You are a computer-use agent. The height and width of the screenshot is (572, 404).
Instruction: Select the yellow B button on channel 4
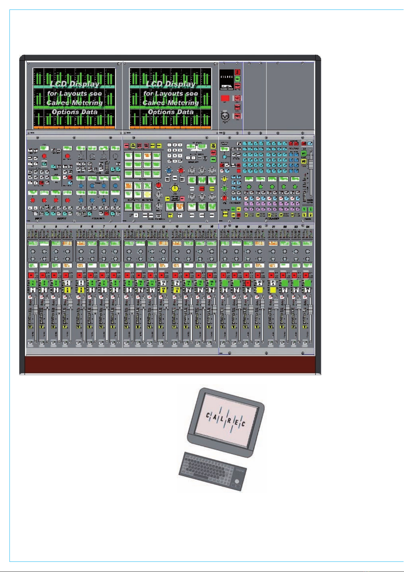(x=67, y=290)
